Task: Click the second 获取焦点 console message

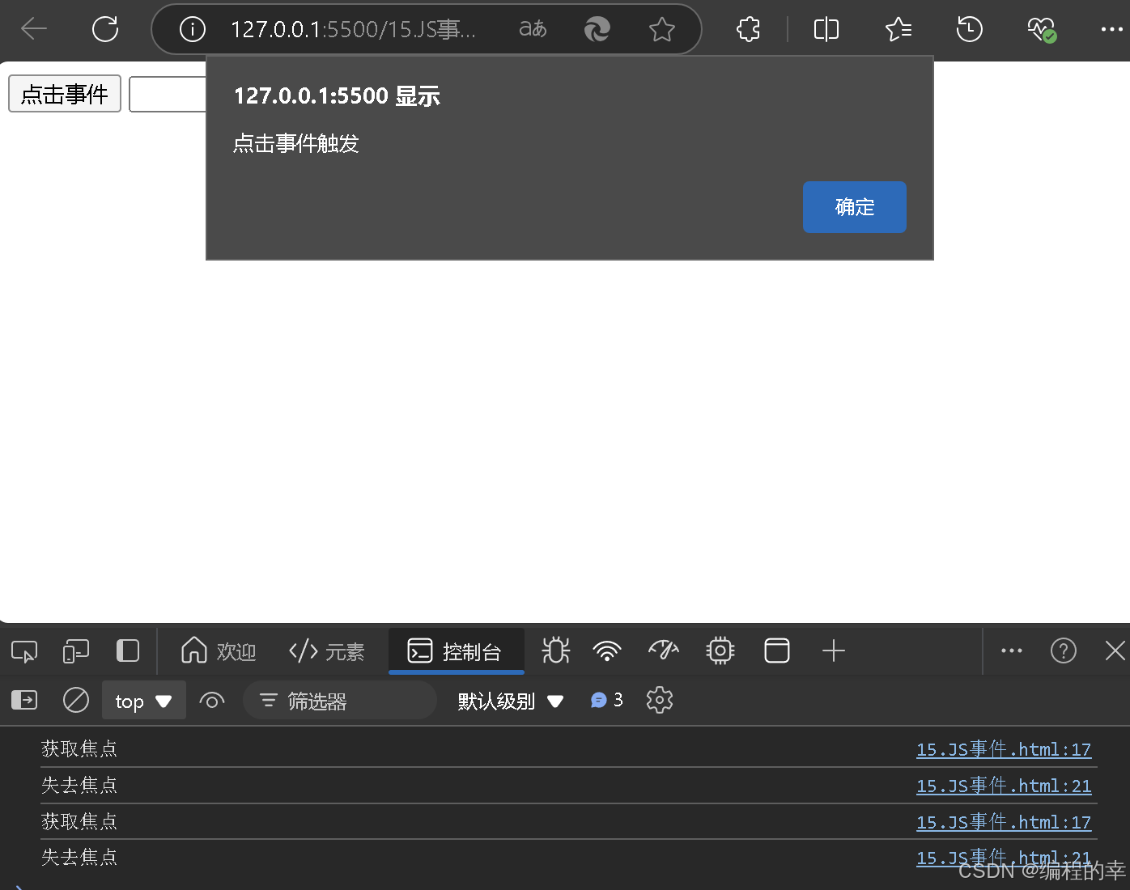Action: tap(79, 821)
